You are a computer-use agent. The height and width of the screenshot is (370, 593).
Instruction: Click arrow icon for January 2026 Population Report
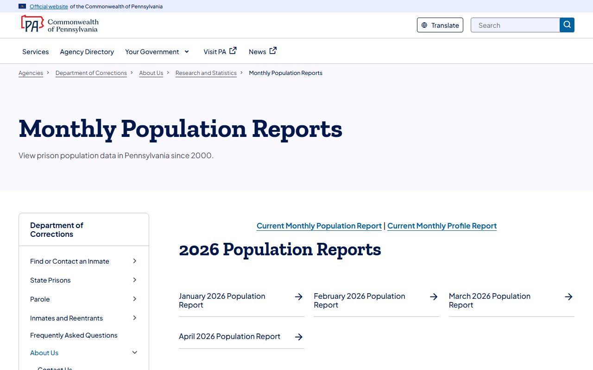[299, 297]
